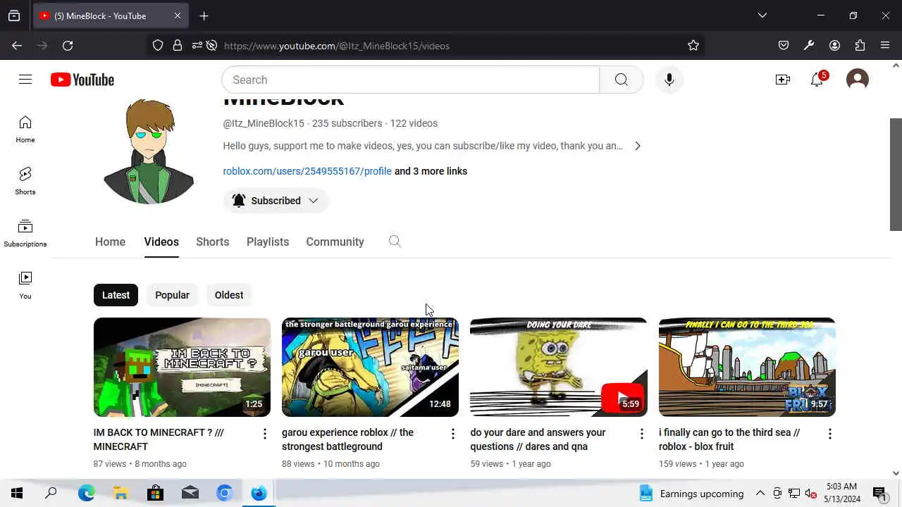Open notifications bell with 5 badge

point(817,79)
